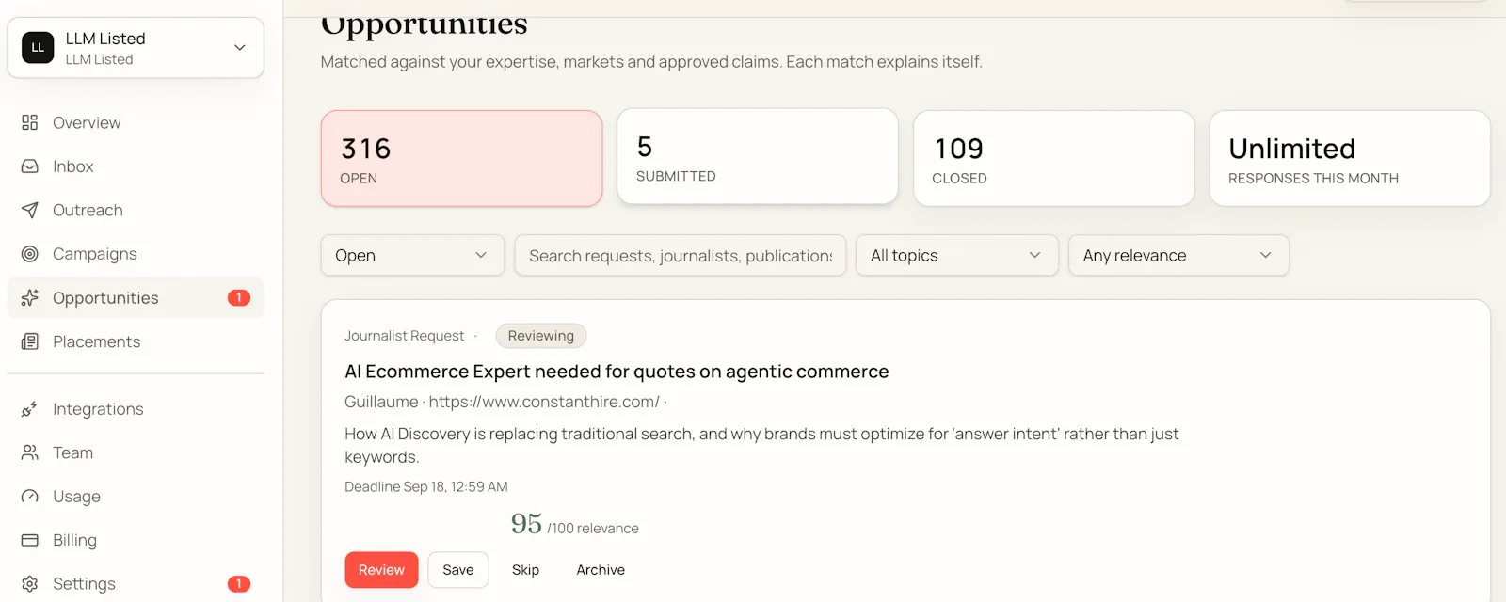The height and width of the screenshot is (602, 1506).
Task: Open Outreach section label
Action: (88, 210)
